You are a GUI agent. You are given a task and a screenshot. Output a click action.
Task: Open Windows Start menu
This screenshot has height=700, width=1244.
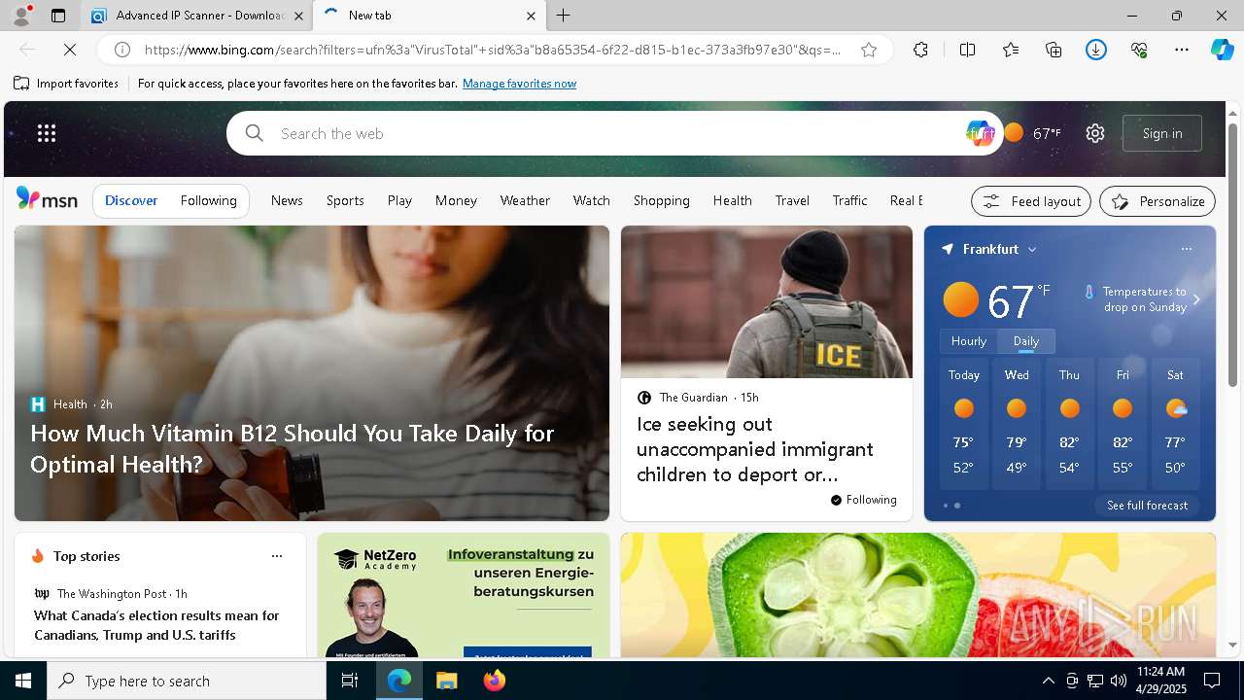click(23, 681)
